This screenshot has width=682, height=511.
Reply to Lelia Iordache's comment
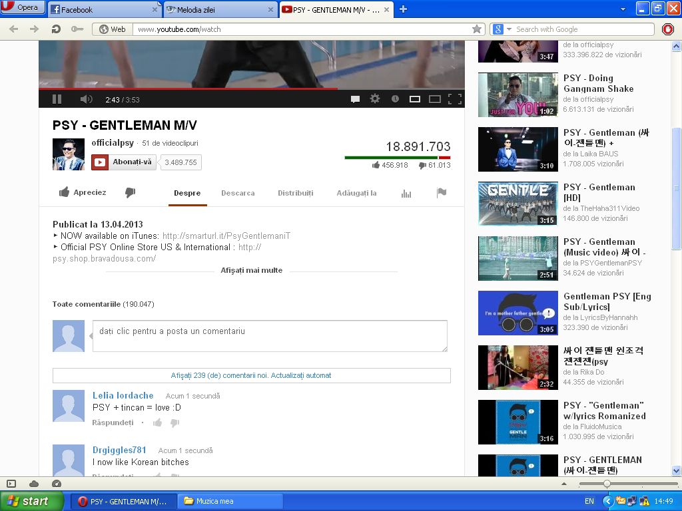pyautogui.click(x=113, y=423)
